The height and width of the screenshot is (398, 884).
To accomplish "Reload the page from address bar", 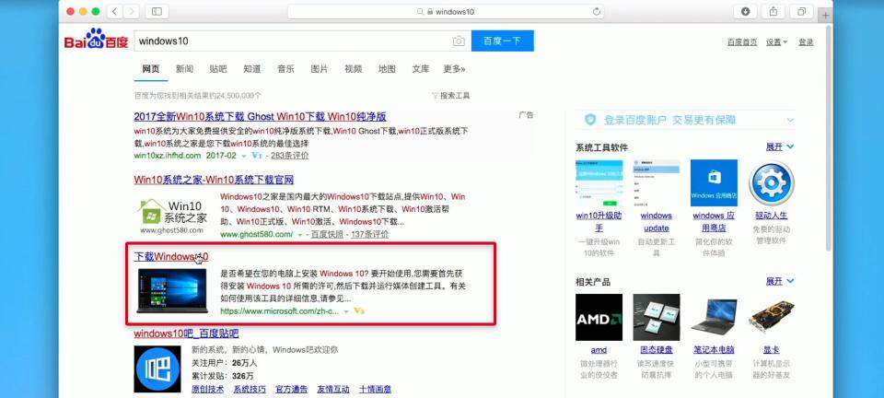I will [597, 11].
